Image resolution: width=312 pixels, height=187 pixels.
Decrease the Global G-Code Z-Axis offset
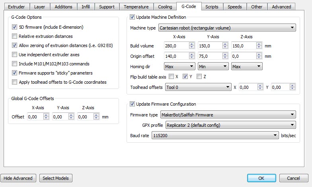click(96, 118)
